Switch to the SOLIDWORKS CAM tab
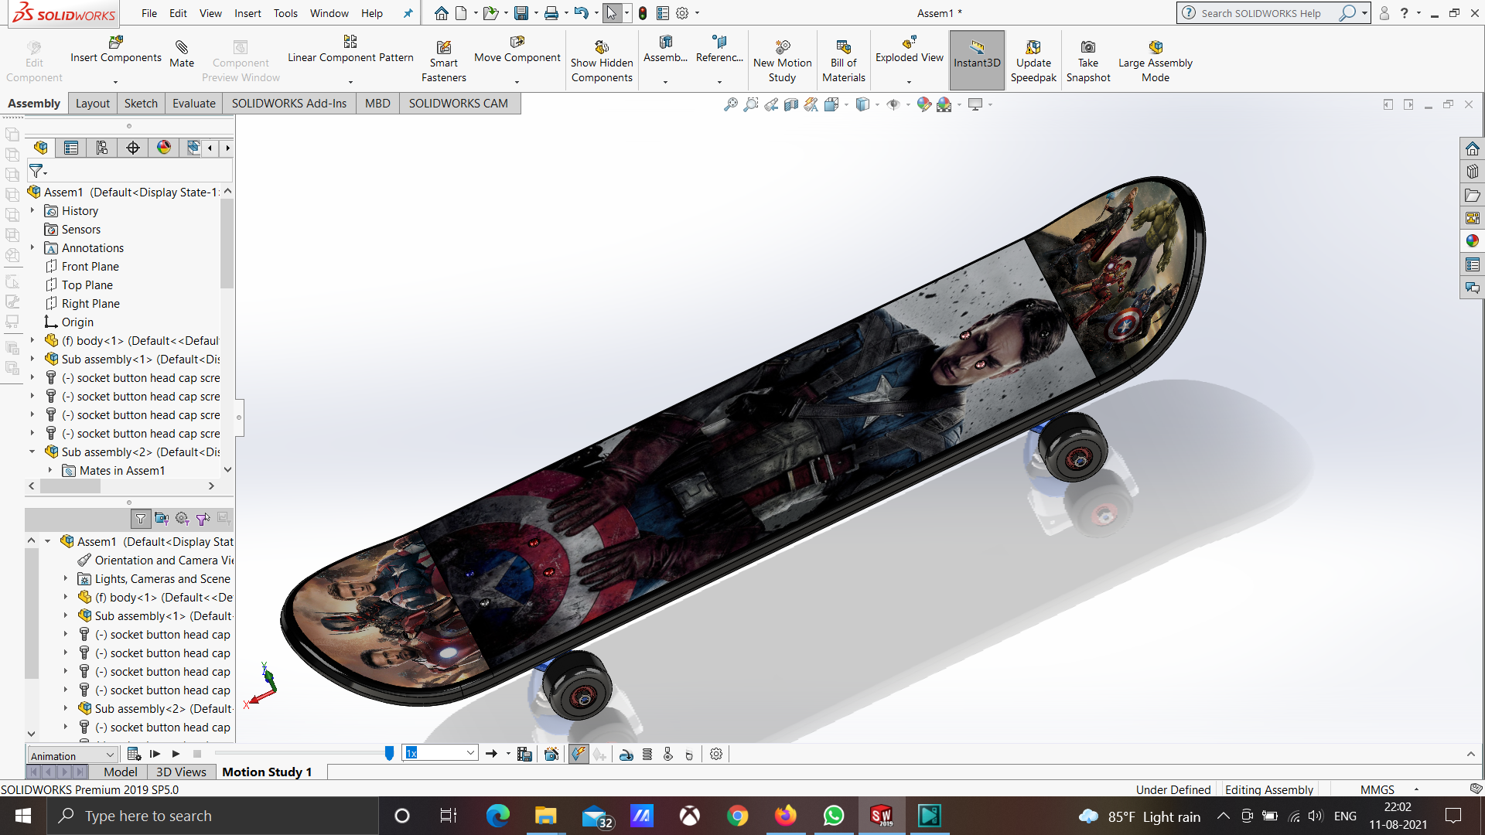 pos(459,104)
